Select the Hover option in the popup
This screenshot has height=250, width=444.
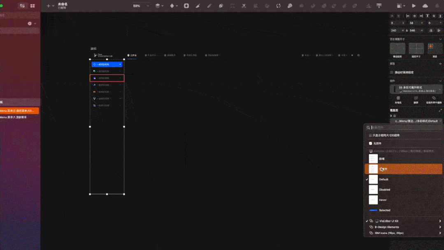384,200
